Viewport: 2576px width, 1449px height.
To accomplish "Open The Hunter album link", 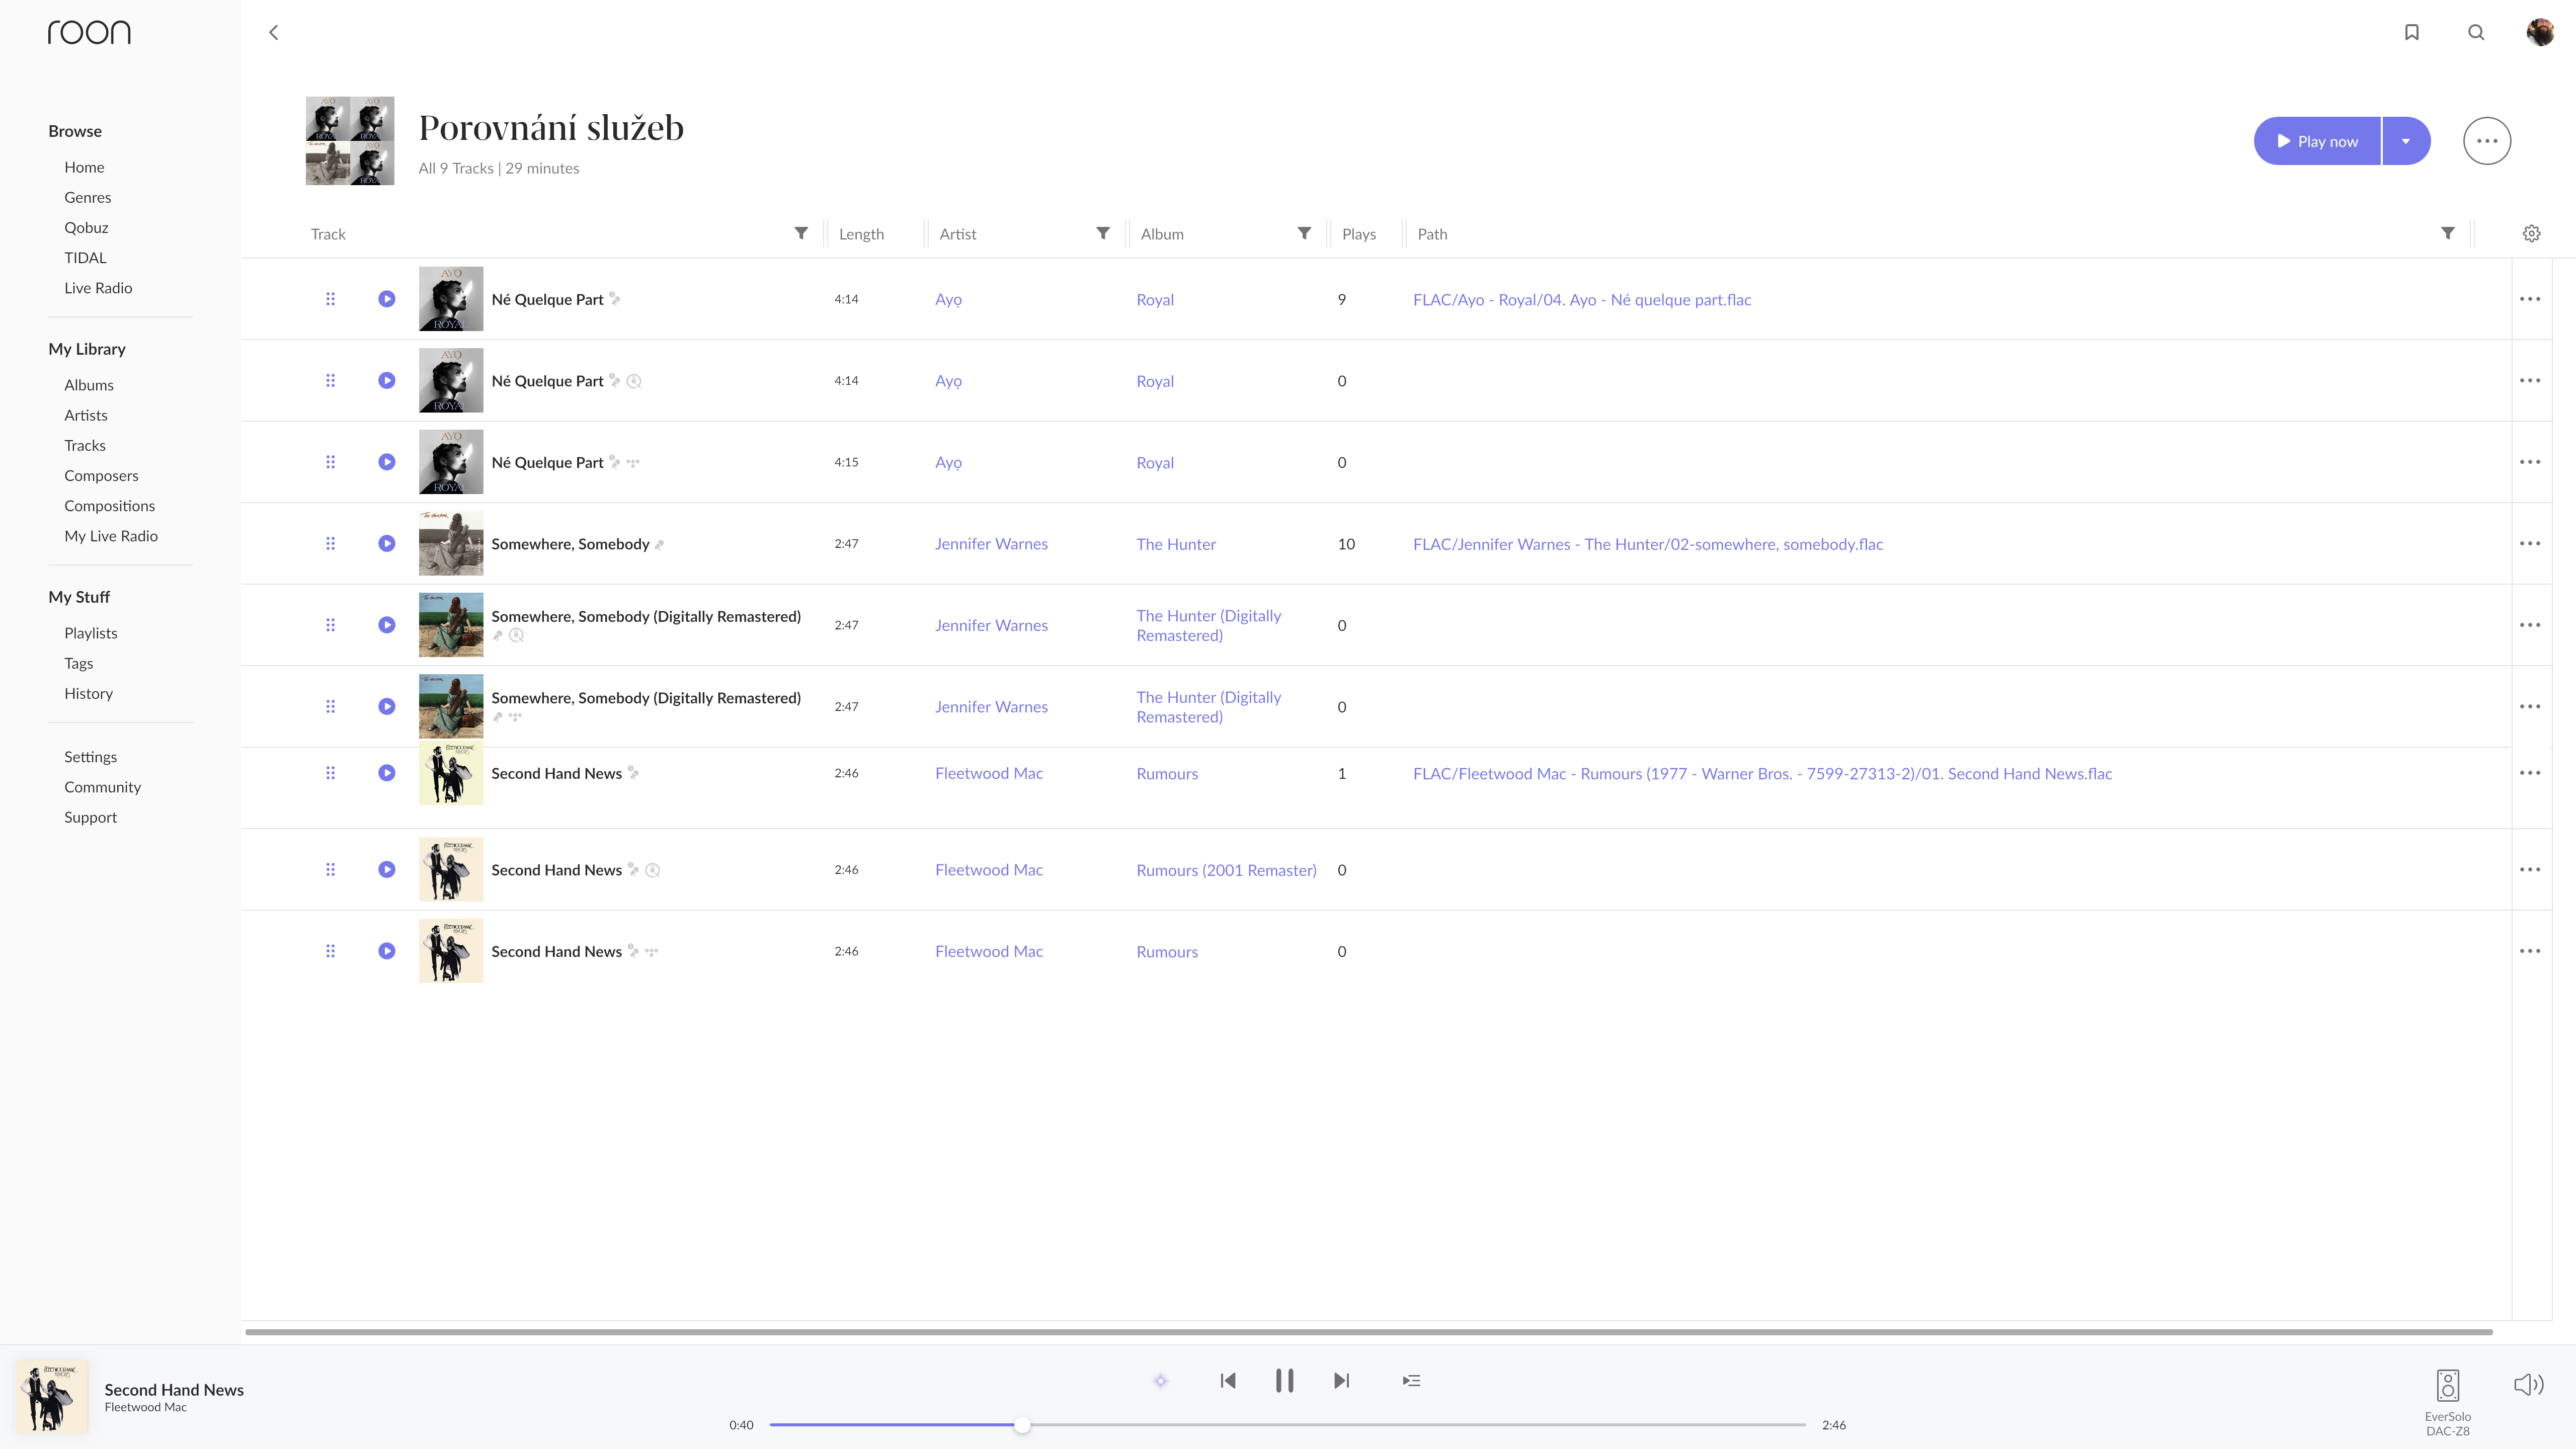I will (x=1176, y=544).
